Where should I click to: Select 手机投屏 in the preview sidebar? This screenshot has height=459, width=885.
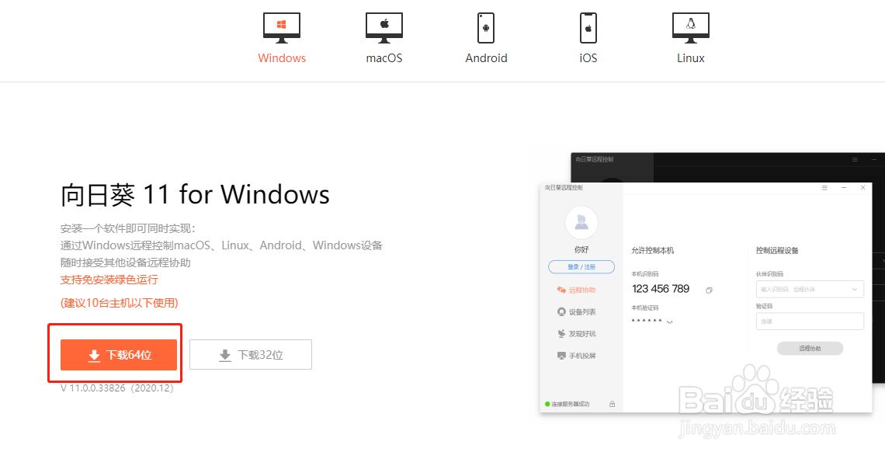coord(576,356)
